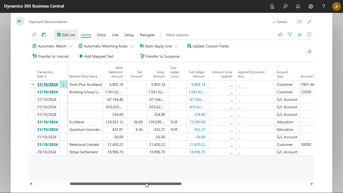This screenshot has width=343, height=193.
Task: Click Dynamics 365 Business Central title
Action: tap(34, 6)
